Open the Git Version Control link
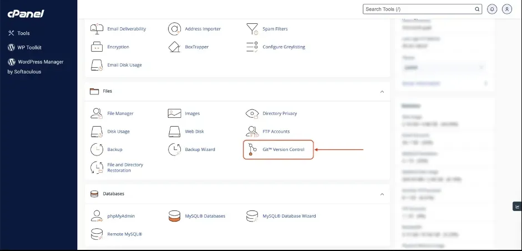Image resolution: width=522 pixels, height=251 pixels. click(283, 150)
